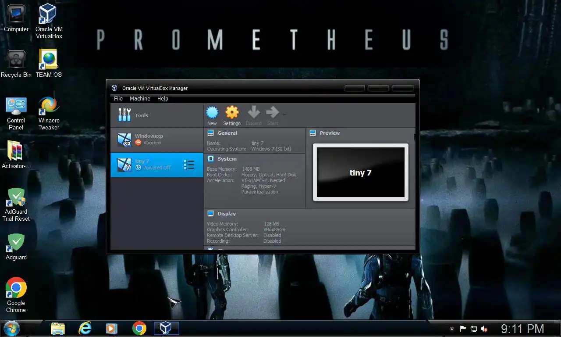Viewport: 561px width, 337px height.
Task: Click the muted volume tray icon
Action: coord(485,329)
